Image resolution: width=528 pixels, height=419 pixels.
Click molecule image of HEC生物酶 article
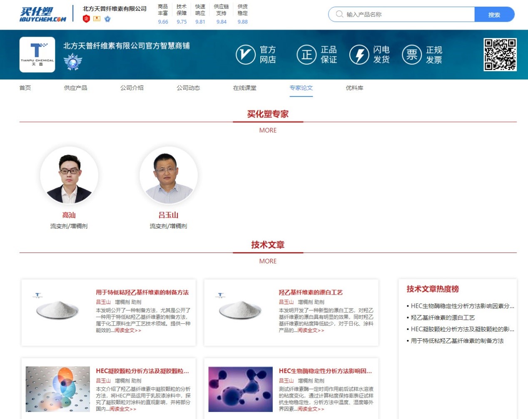240,389
